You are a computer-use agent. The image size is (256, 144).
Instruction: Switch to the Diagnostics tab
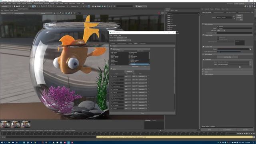142,43
